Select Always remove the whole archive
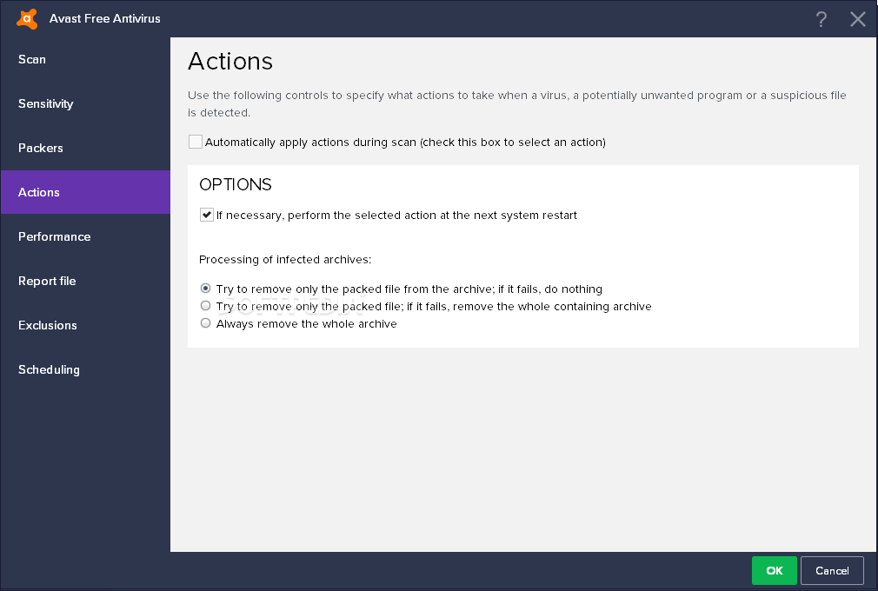Screen dimensions: 878x591 point(206,323)
